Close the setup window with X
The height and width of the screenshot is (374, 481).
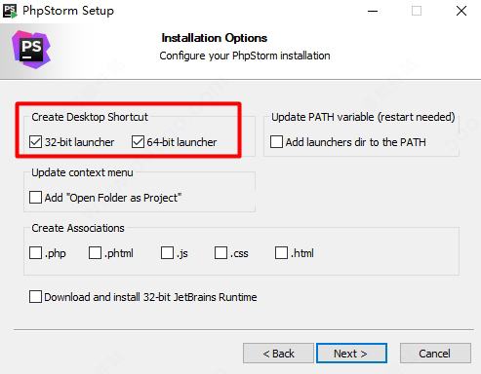[461, 11]
